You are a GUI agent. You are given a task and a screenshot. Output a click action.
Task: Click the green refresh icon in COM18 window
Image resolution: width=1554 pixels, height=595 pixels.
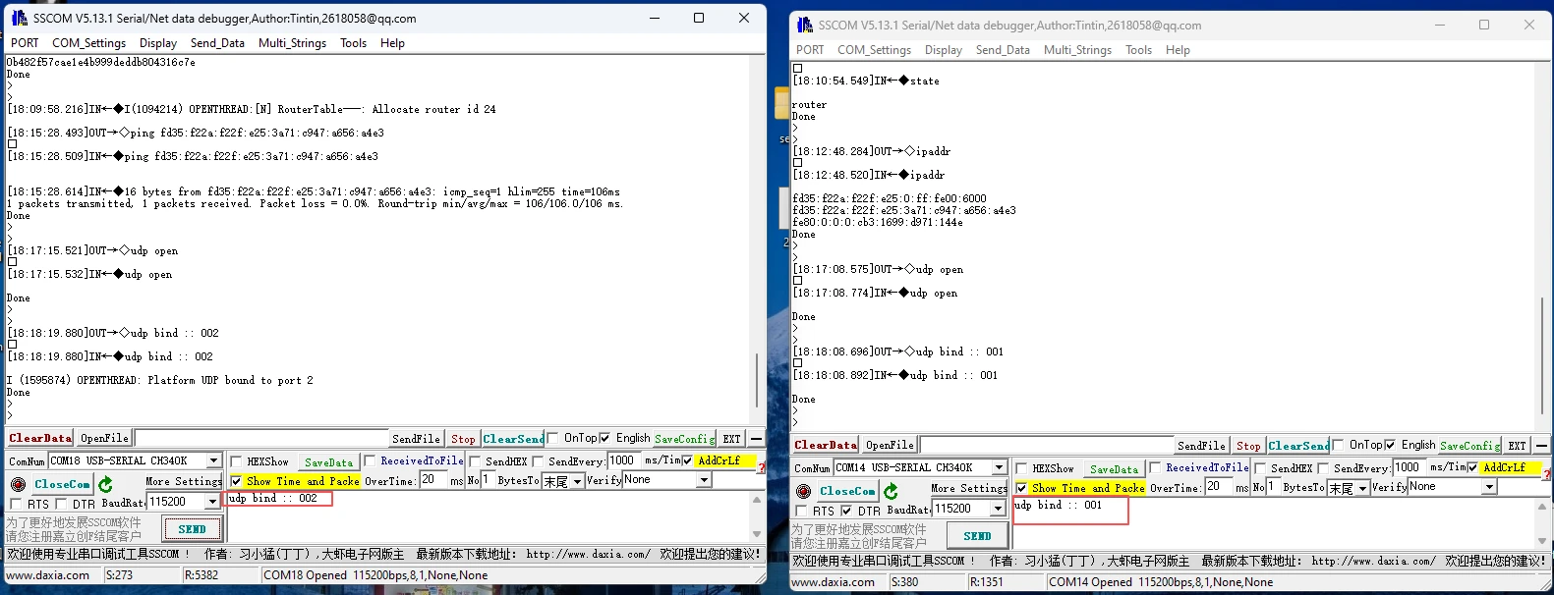105,484
